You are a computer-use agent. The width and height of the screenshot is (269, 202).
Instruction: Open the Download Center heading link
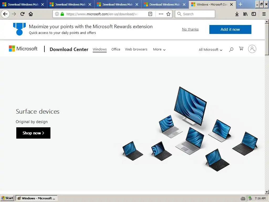coord(69,49)
